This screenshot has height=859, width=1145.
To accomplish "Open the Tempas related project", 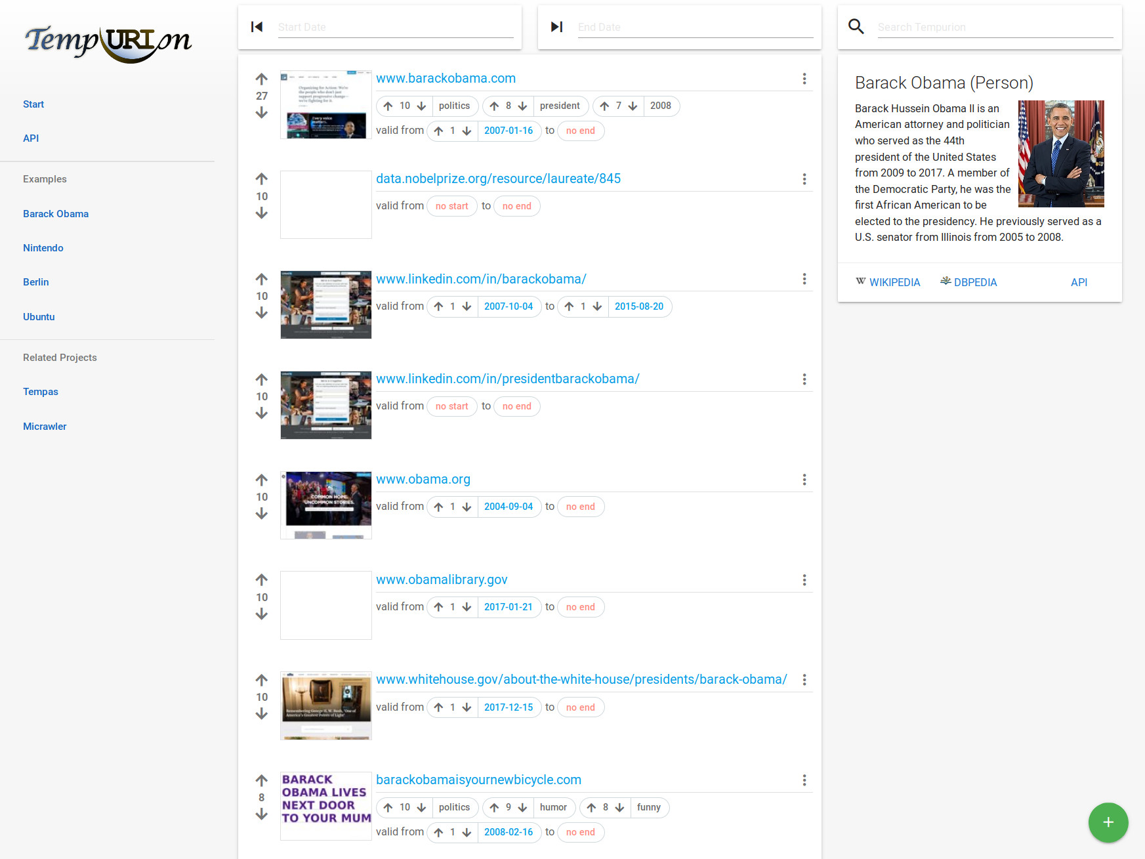I will pyautogui.click(x=41, y=392).
